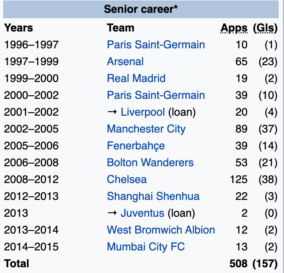The width and height of the screenshot is (284, 273).
Task: Click the Mumbai City FC link
Action: click(146, 247)
